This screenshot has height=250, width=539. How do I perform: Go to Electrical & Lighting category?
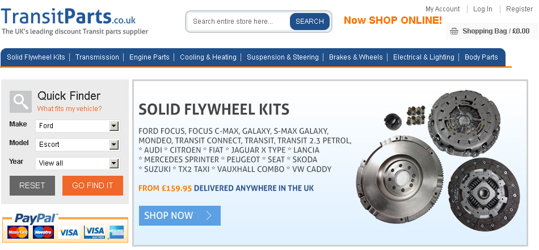423,57
